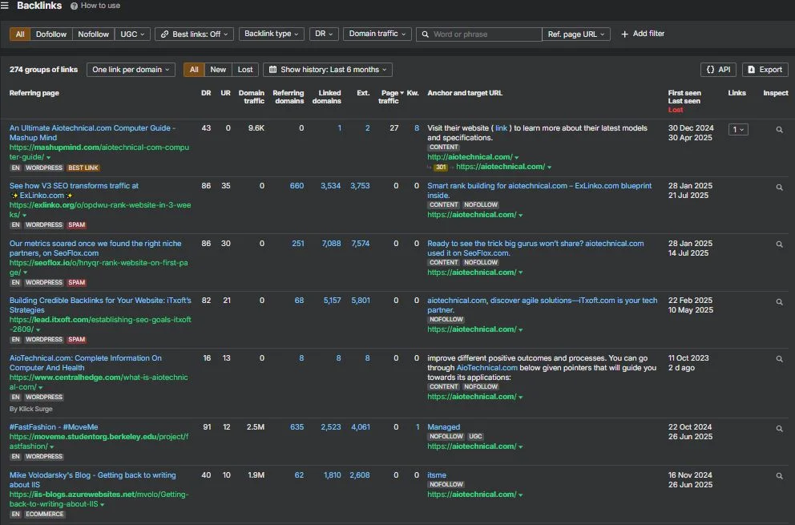Select the All link-type filter
Viewport: 795px width, 525px height.
point(20,34)
